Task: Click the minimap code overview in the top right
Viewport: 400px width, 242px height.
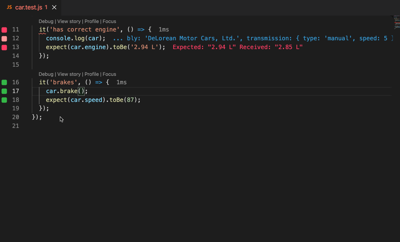Action: [397, 22]
